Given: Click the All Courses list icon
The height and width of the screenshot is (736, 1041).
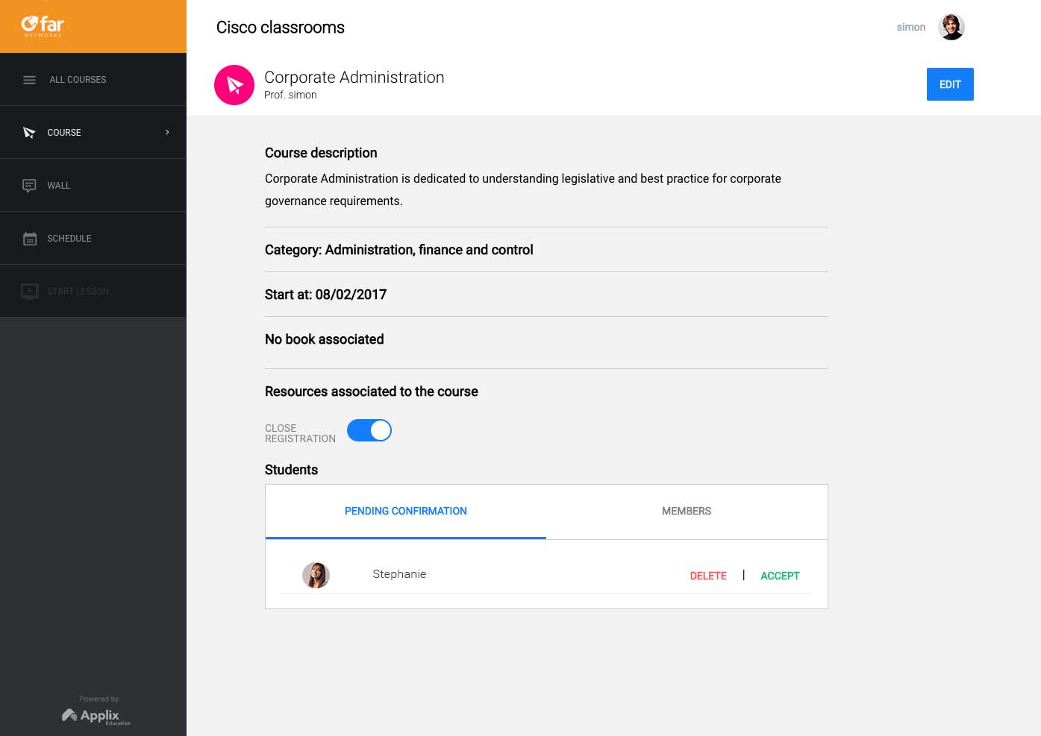Looking at the screenshot, I should (29, 80).
